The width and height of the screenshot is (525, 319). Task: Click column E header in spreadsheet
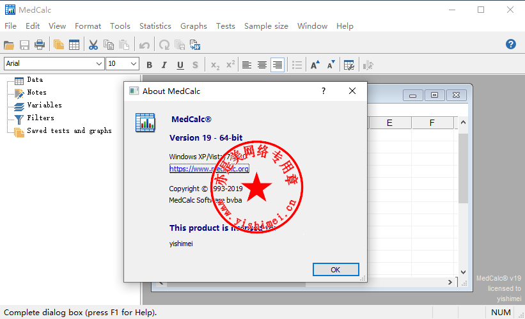click(389, 123)
